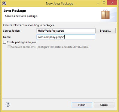Click the package gift-box banner icon
Screen dimensions: 119x112
pos(105,14)
